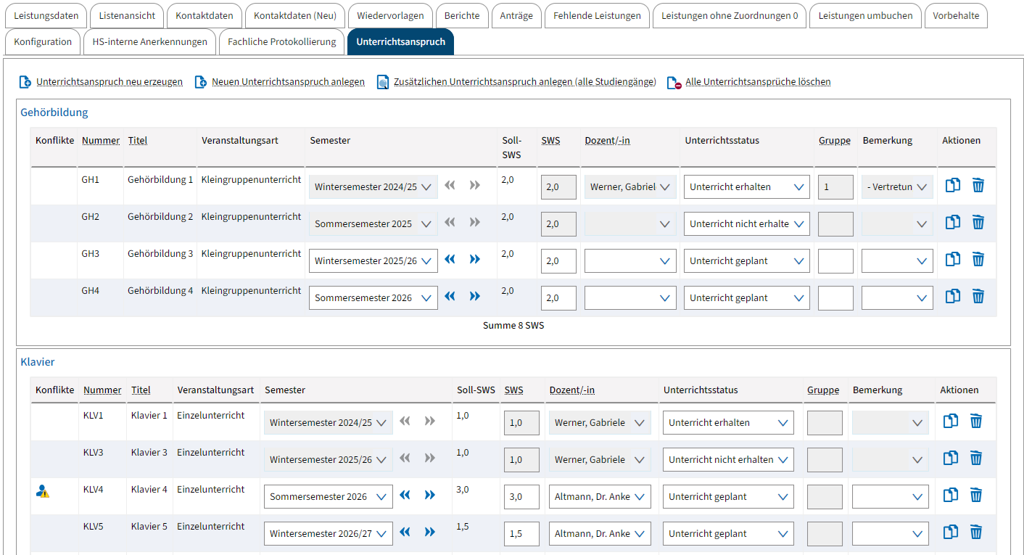Sort Gehörbildung table by Nummer column header
The width and height of the screenshot is (1024, 555).
[100, 141]
